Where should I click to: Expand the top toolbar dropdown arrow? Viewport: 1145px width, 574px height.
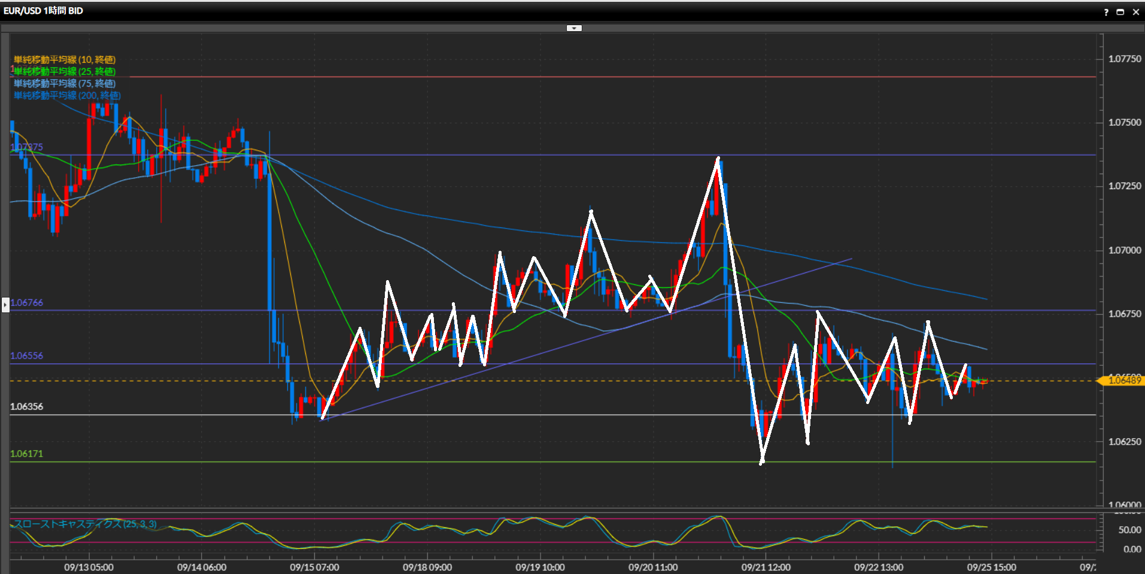coord(574,28)
